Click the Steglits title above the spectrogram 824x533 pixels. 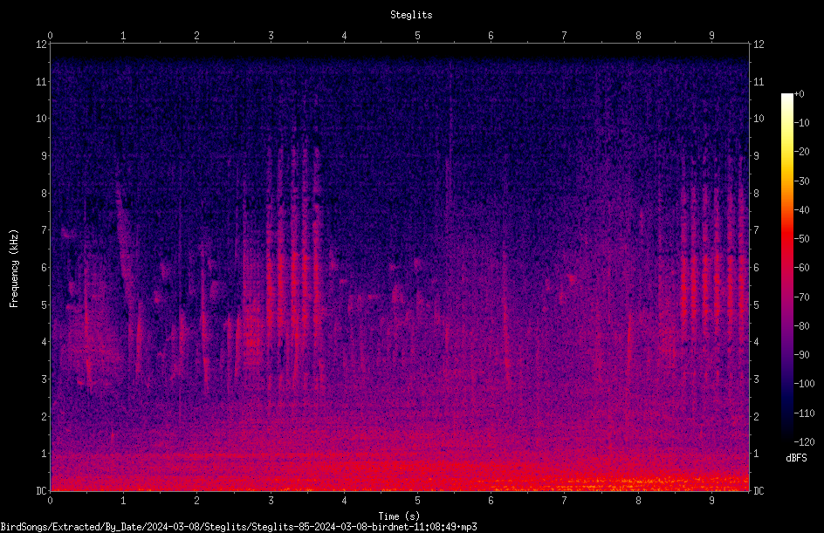(411, 15)
